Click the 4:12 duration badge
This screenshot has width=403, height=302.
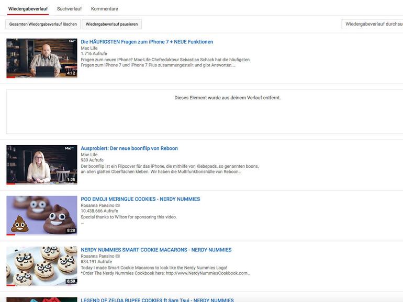(x=71, y=73)
